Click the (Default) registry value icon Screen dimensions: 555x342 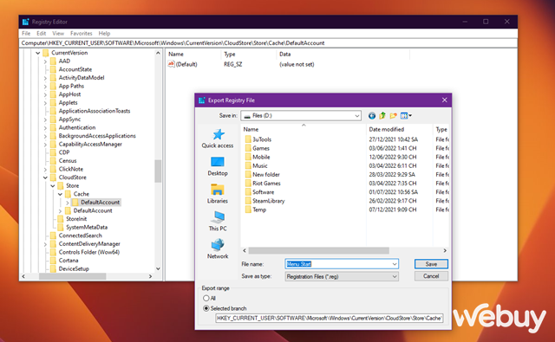click(172, 64)
